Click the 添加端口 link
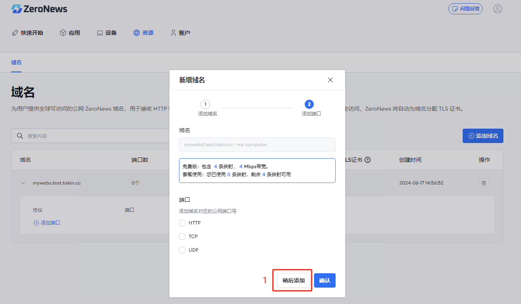The width and height of the screenshot is (521, 304). tap(47, 223)
